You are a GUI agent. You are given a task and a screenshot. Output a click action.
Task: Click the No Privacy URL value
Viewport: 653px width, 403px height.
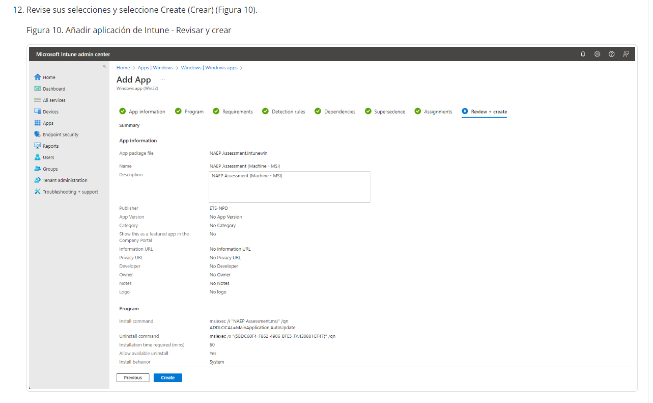click(x=225, y=258)
